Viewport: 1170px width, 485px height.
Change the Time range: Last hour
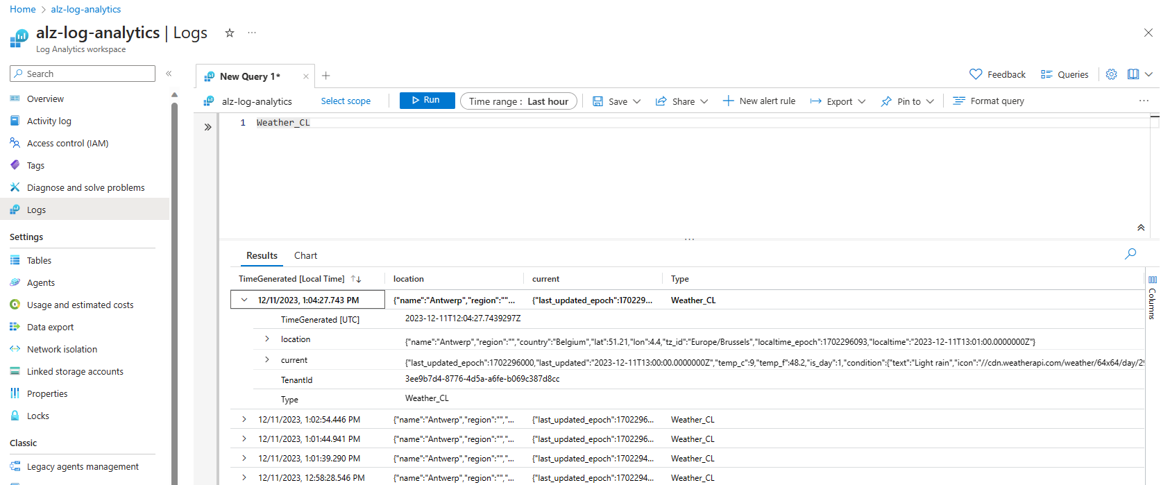click(518, 101)
